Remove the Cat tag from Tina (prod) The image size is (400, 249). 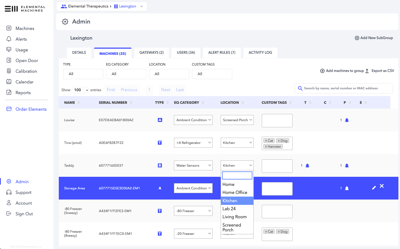[x=266, y=141]
